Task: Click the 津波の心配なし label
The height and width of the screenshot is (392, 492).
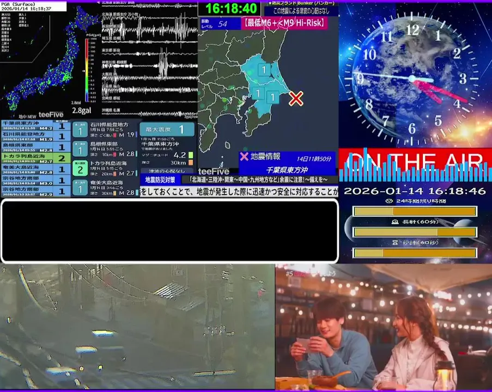Action: click(167, 171)
